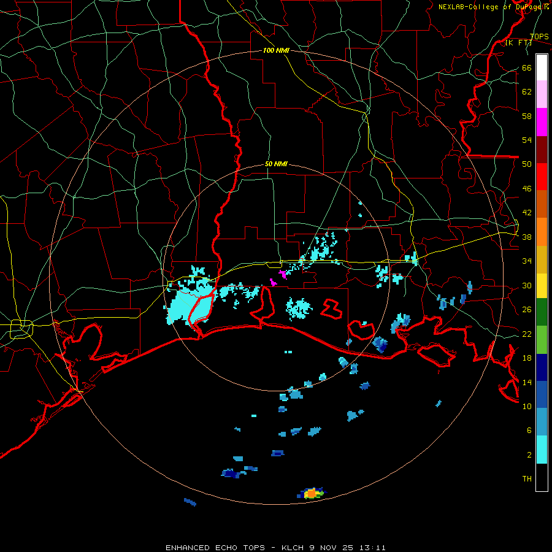Click the "58" legend label

[527, 116]
